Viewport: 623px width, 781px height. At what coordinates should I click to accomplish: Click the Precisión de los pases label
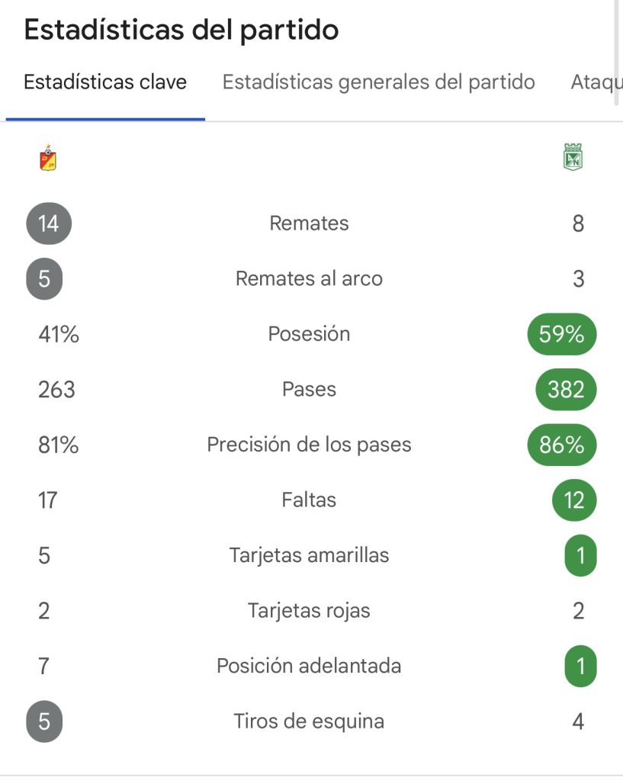(309, 445)
